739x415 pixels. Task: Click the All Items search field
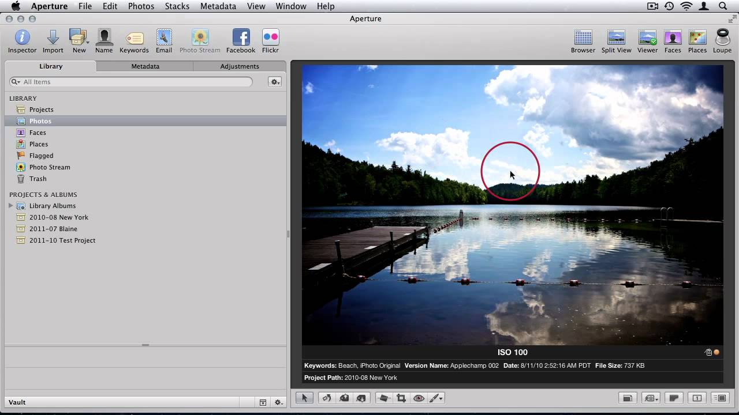coord(131,82)
